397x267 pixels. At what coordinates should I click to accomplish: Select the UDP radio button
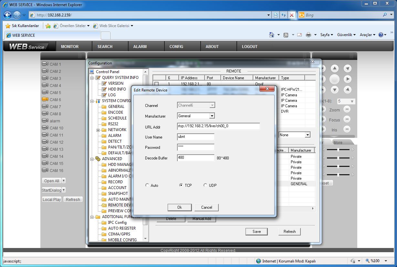pos(205,186)
